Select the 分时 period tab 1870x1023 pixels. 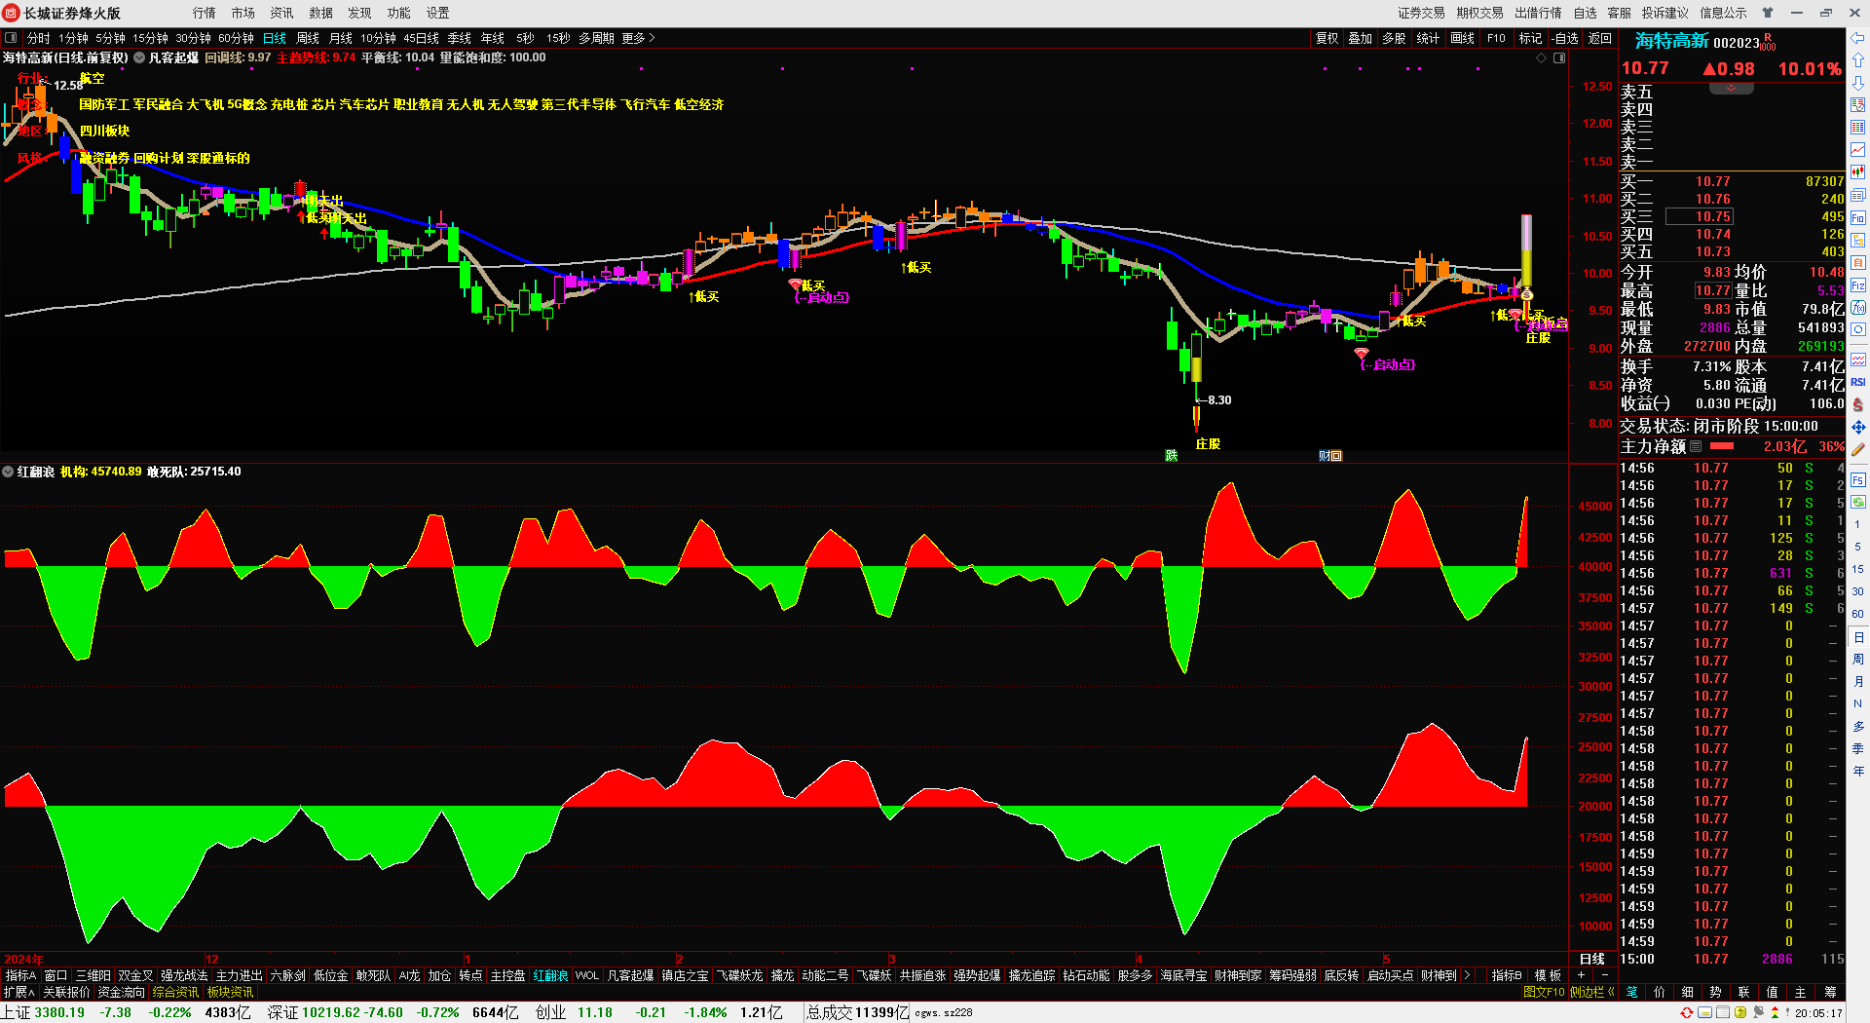point(38,38)
